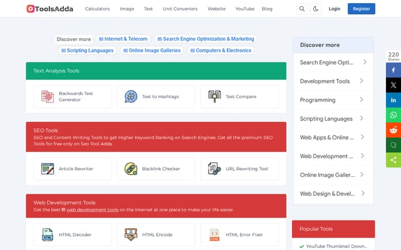Open Text to Hashtags tool label
Screen dimensions: 401x250
[x=160, y=96]
